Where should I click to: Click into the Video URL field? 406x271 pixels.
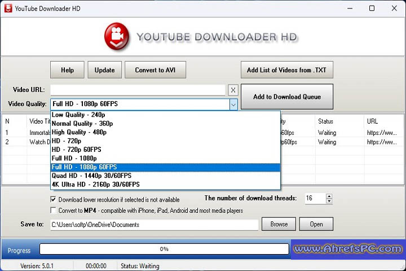138,90
